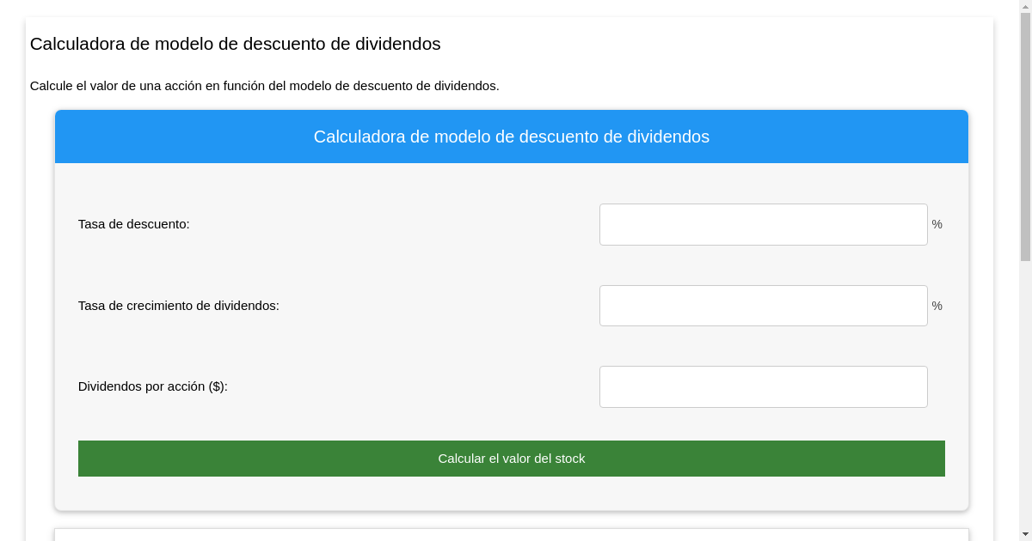Click the 'Tasa de descuento' input field
Viewport: 1032px width, 541px height.
tap(764, 224)
